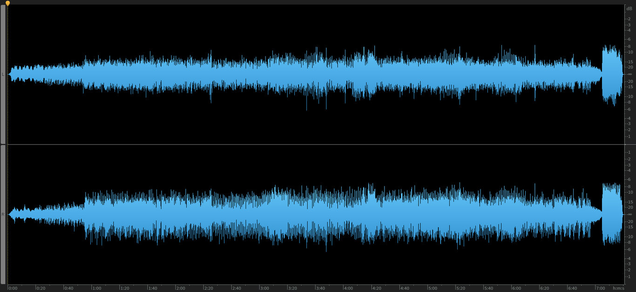Toggle the L channel selector bar

pyautogui.click(x=3, y=74)
